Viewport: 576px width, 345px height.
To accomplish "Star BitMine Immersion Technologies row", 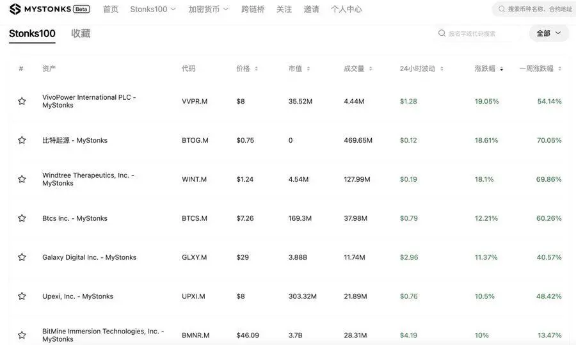I will [x=22, y=335].
